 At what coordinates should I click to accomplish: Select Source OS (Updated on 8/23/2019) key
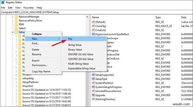point(47,101)
